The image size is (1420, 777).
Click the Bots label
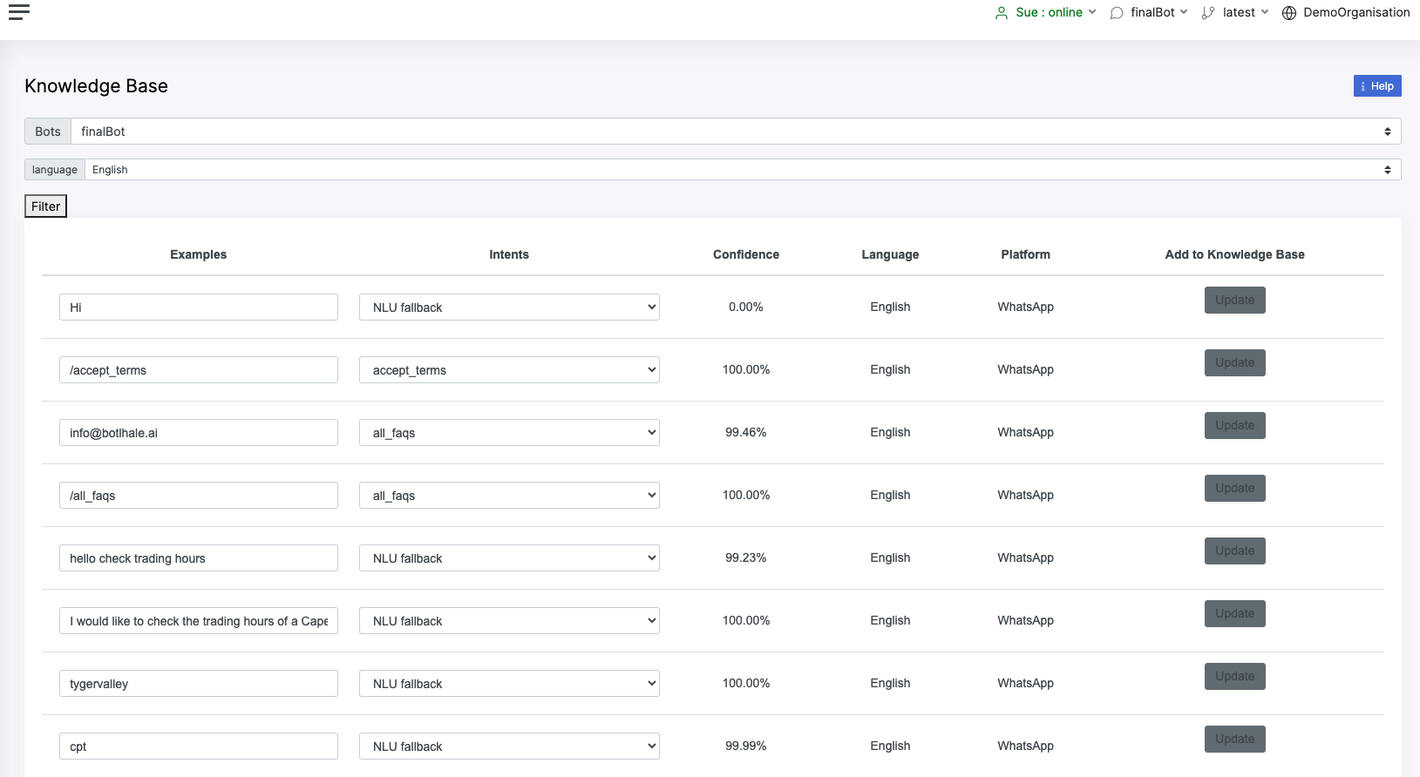(48, 132)
